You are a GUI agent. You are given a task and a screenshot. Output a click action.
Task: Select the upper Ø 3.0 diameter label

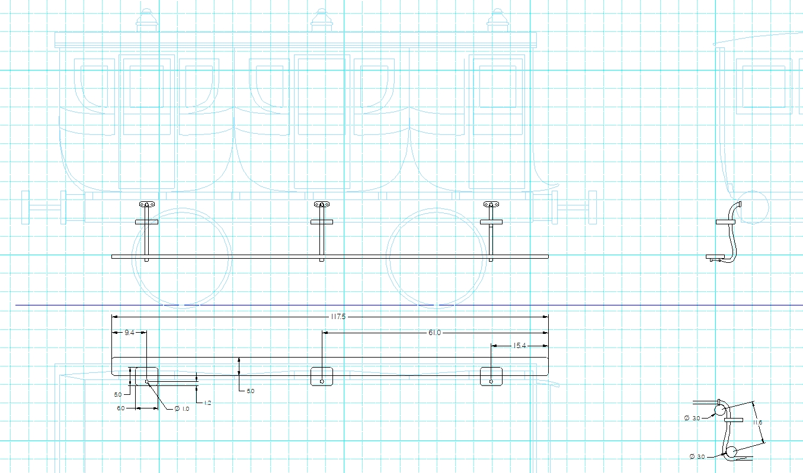click(x=692, y=418)
